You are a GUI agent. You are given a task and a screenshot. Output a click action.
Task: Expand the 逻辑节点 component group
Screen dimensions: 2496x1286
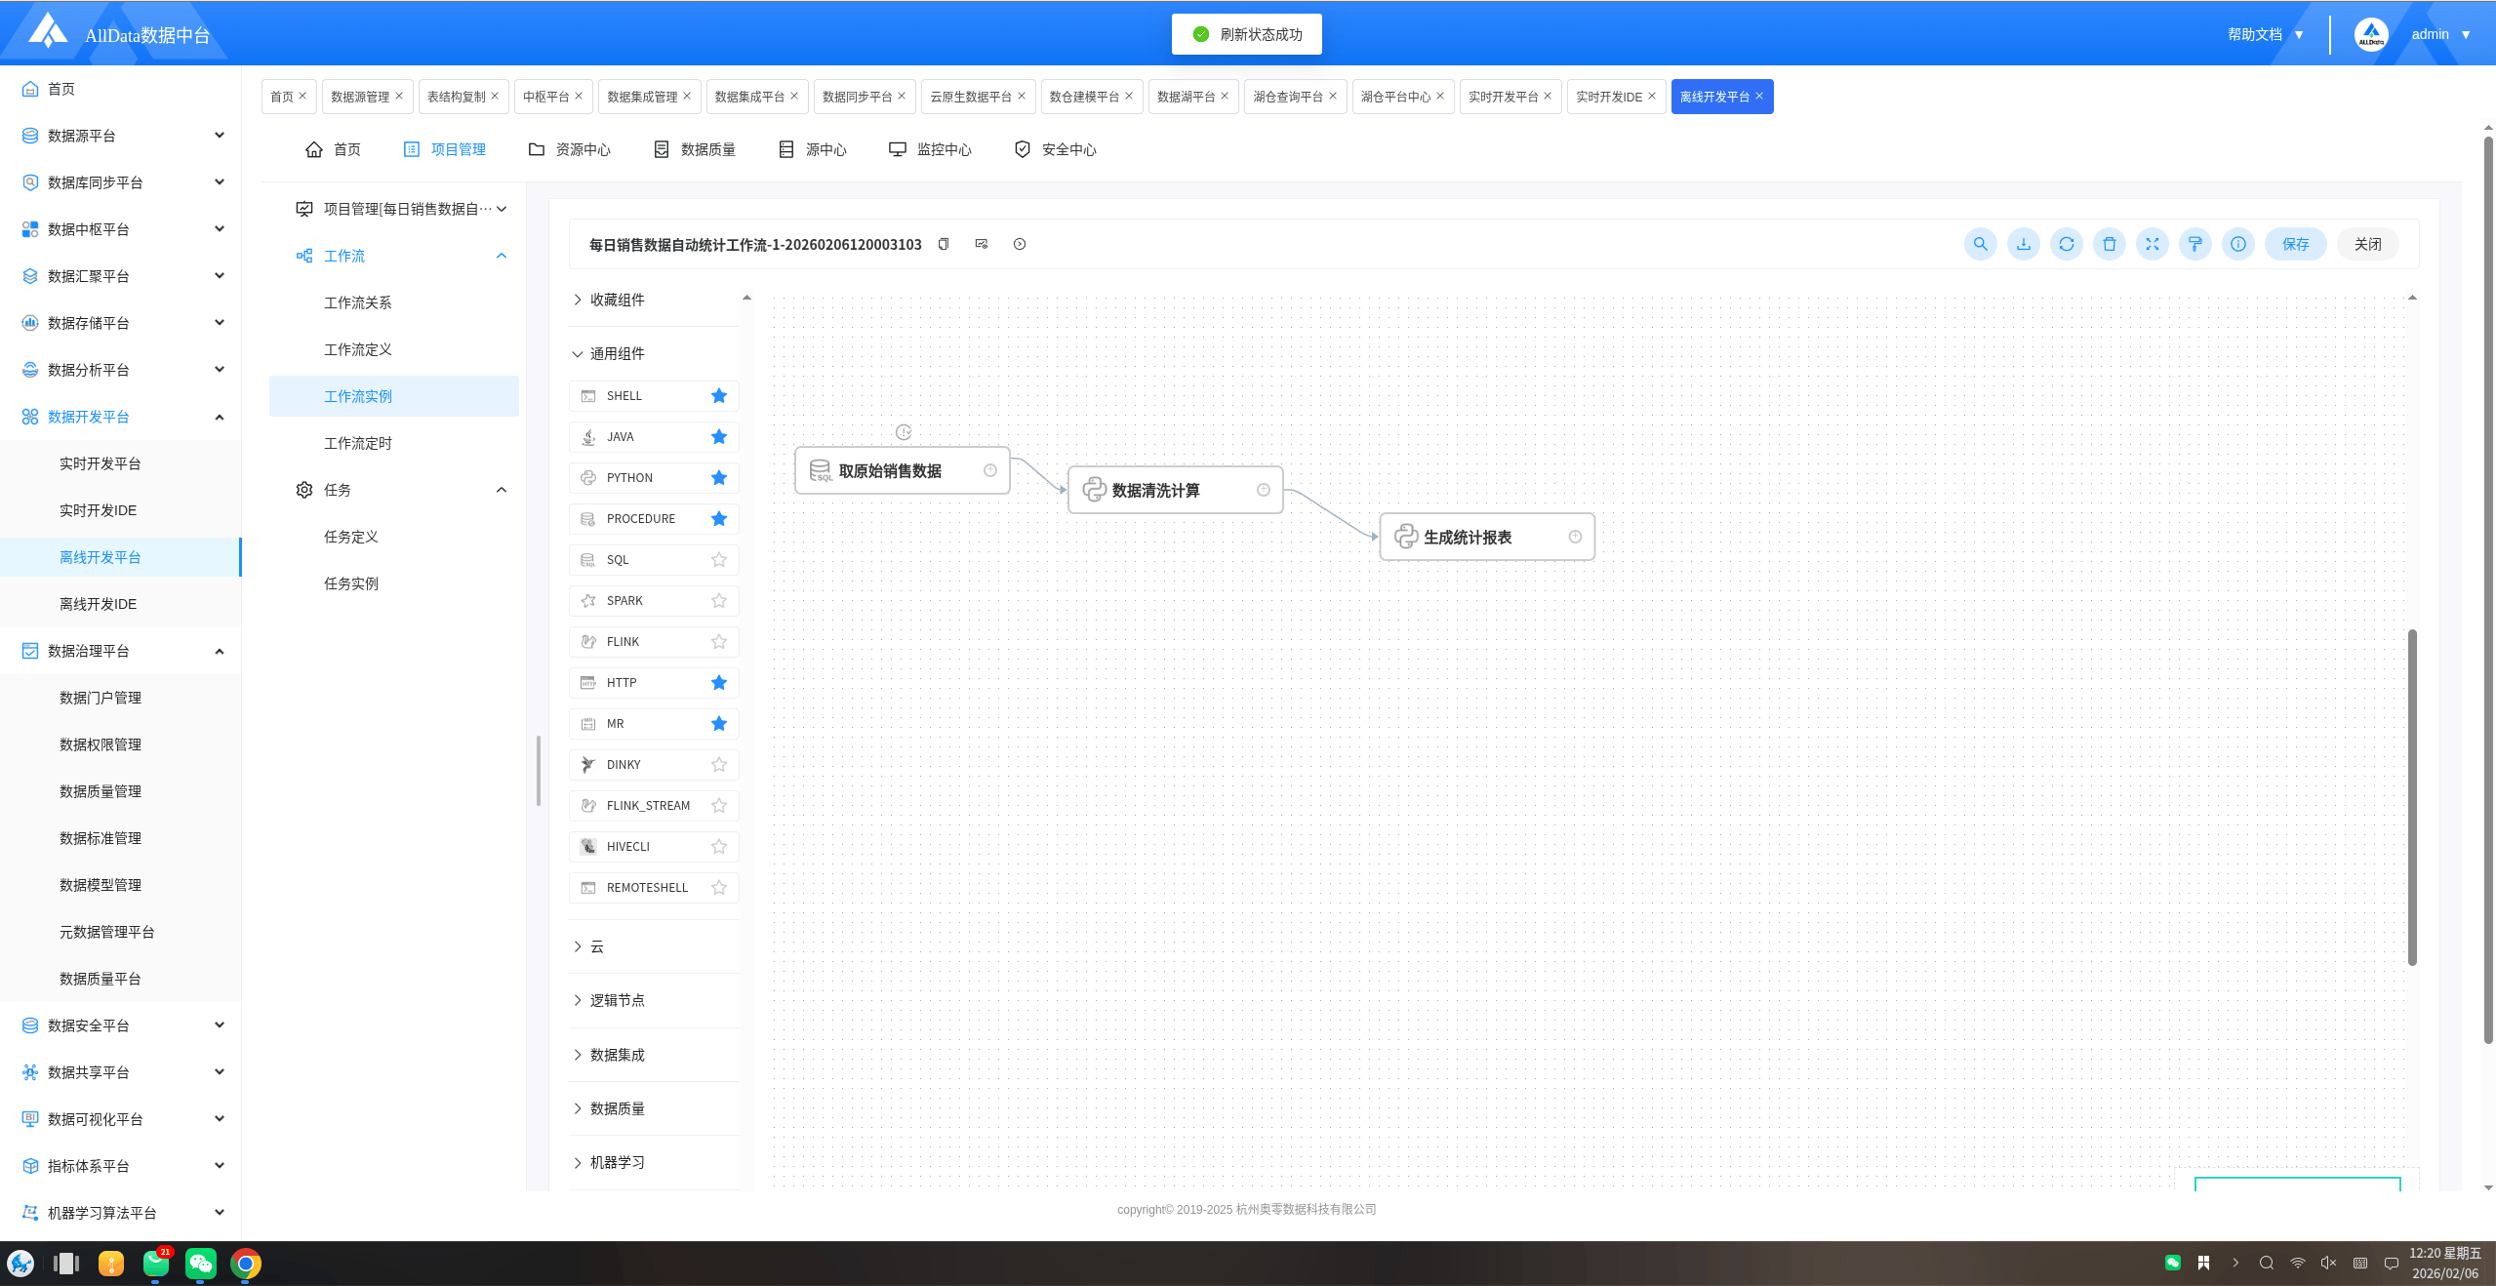click(x=617, y=1000)
